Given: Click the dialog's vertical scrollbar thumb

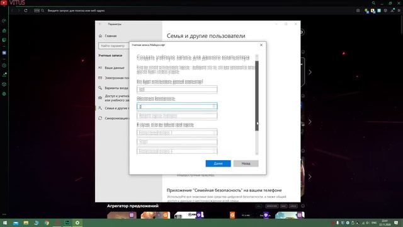Looking at the screenshot, I should click(257, 96).
